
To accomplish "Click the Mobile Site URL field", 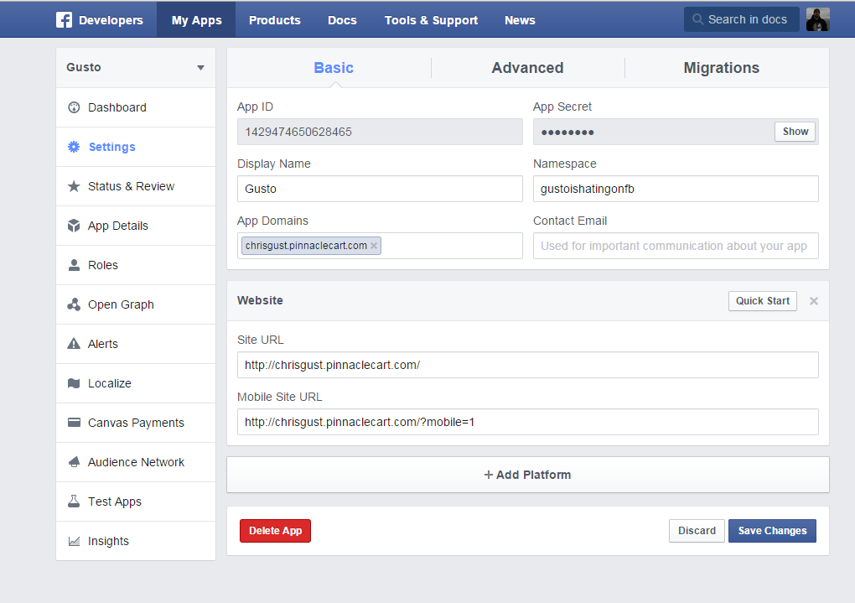I will point(528,422).
